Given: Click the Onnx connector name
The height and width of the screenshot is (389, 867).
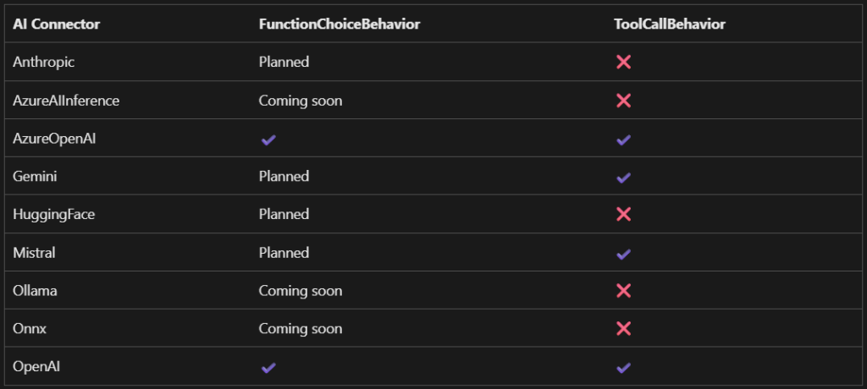Looking at the screenshot, I should click(29, 328).
